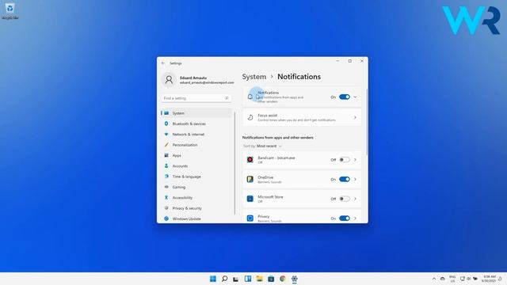The height and width of the screenshot is (285, 507).
Task: Click the Bandicam app icon
Action: [250, 160]
